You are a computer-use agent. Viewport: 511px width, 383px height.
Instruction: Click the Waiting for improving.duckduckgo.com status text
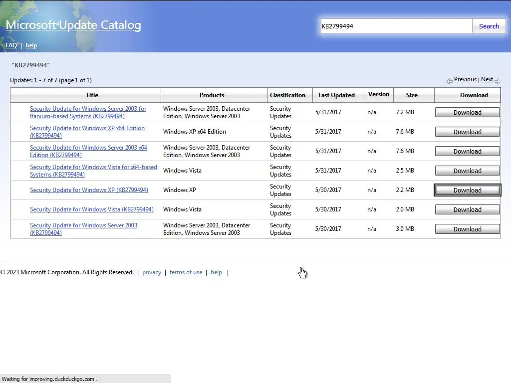(50, 379)
